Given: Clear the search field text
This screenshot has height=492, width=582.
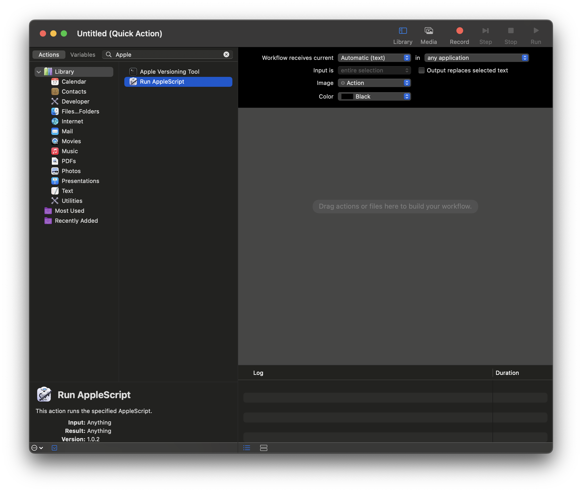Looking at the screenshot, I should (x=226, y=55).
